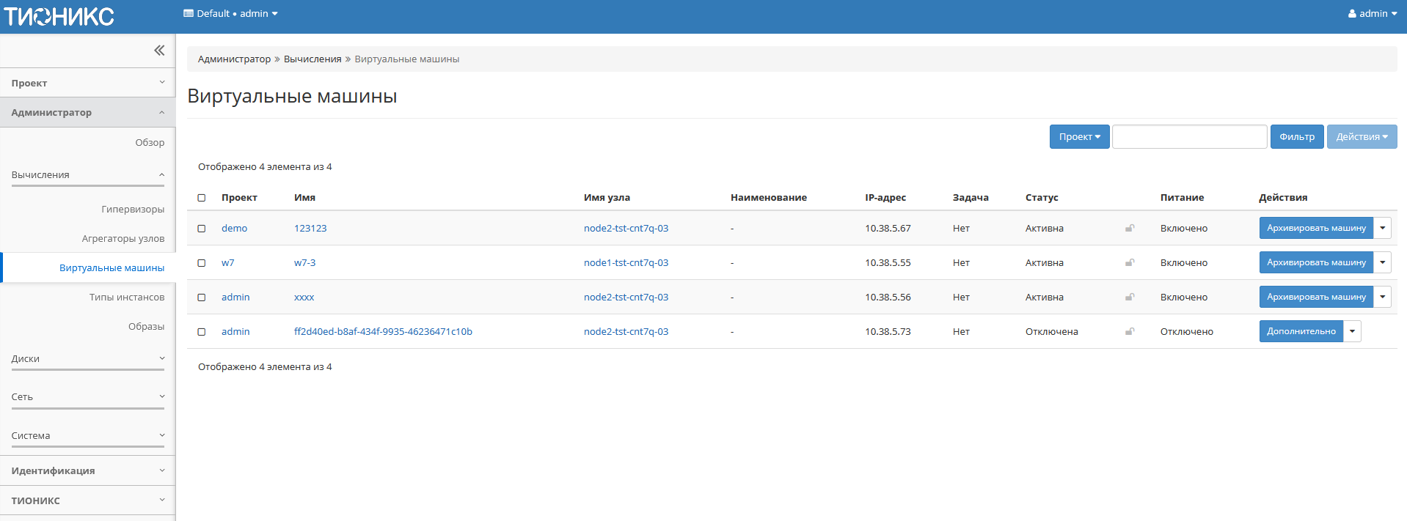Click lock icon in the 10.38.5.73 row
Viewport: 1407px width, 521px height.
[x=1130, y=332]
